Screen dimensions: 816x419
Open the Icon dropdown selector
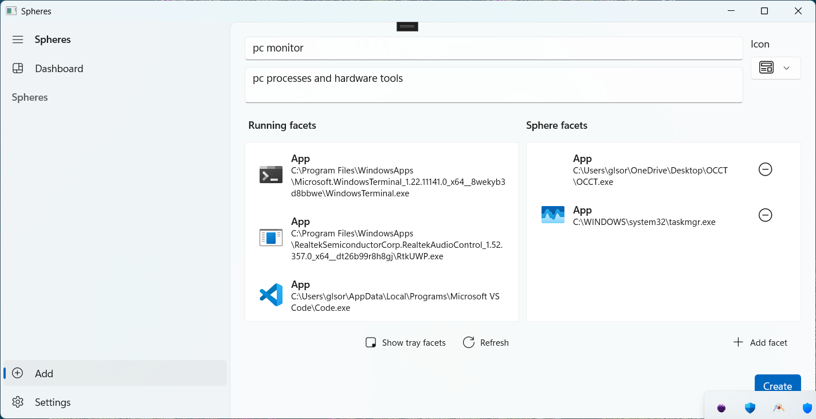tap(775, 68)
